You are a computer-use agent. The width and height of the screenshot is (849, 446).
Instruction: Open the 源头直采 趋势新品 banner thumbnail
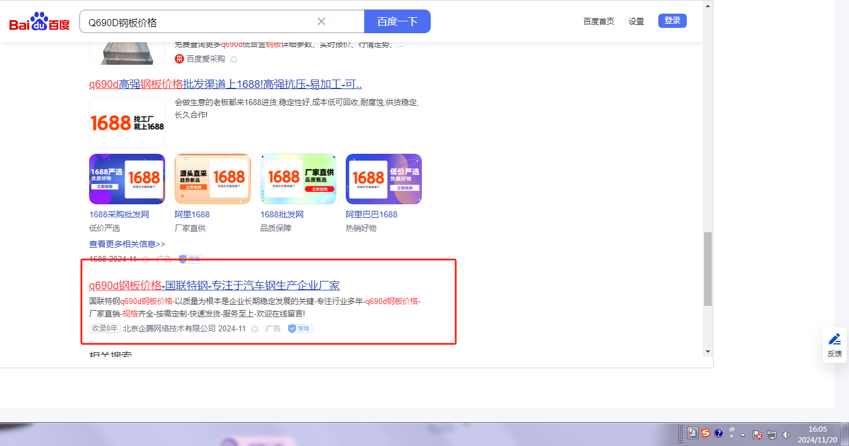pos(213,179)
